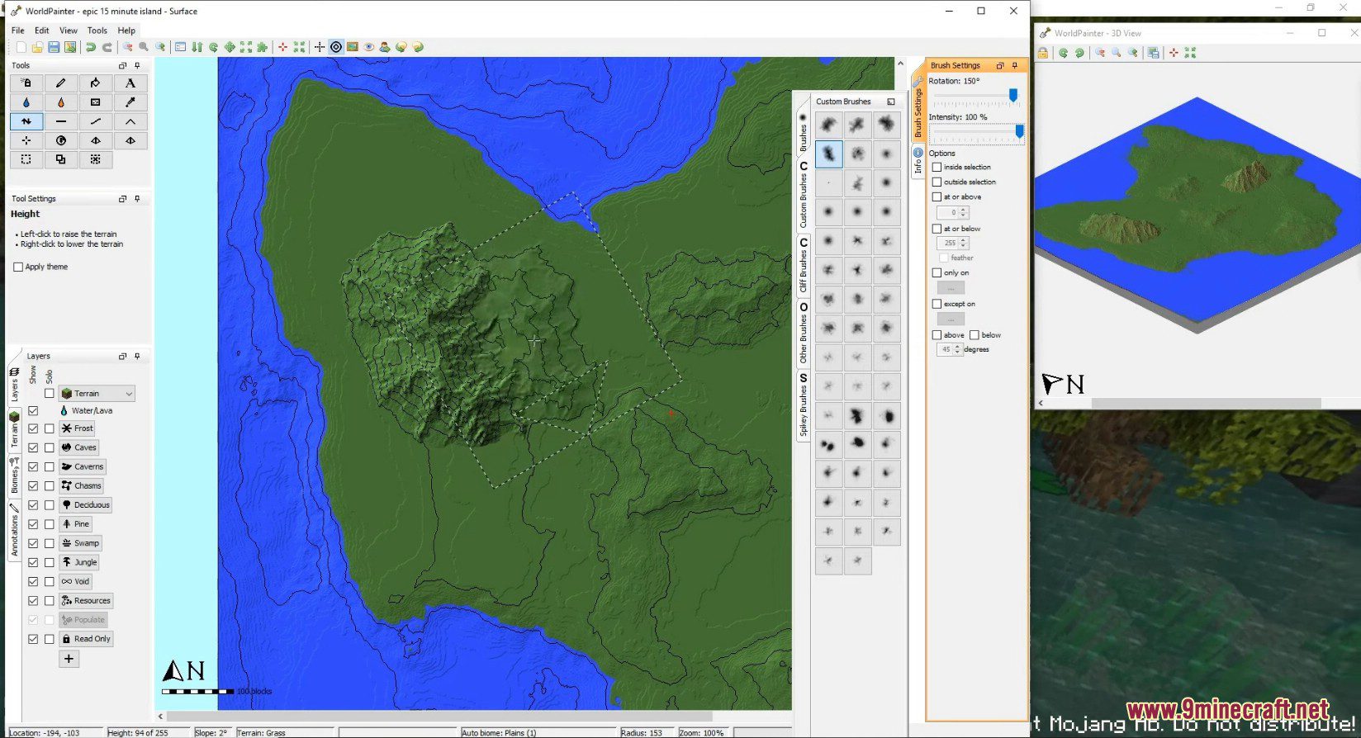1361x738 pixels.
Task: Select the Text annotation tool
Action: tap(130, 83)
